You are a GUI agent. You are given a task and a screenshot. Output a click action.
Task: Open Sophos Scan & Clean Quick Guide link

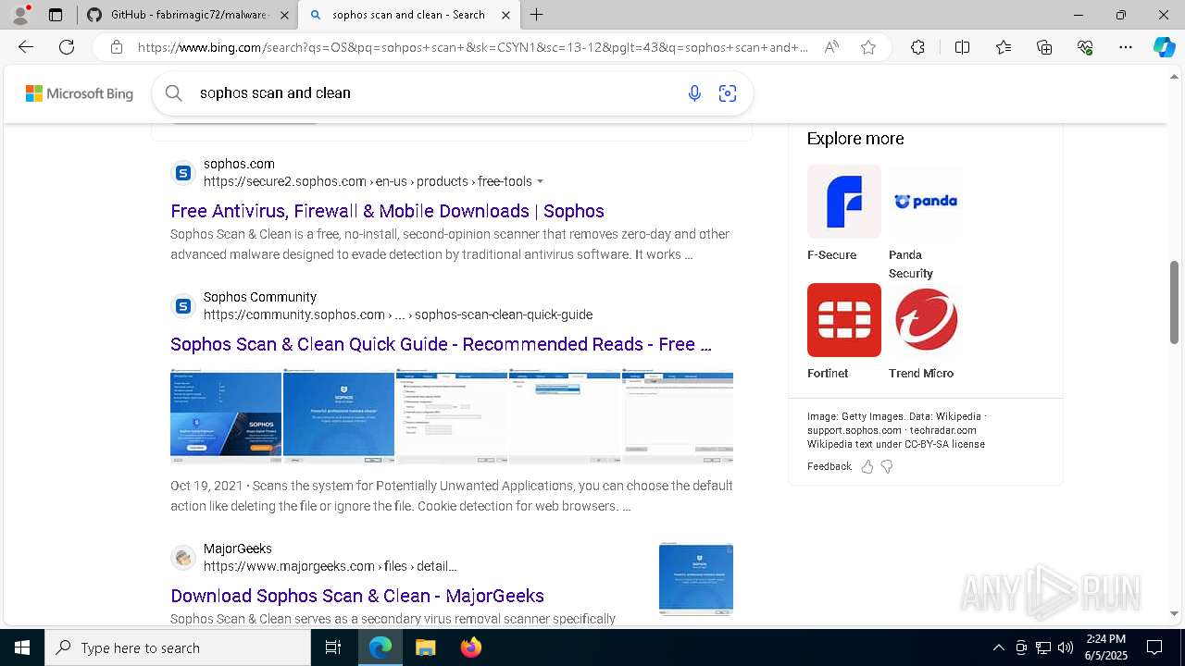coord(441,344)
